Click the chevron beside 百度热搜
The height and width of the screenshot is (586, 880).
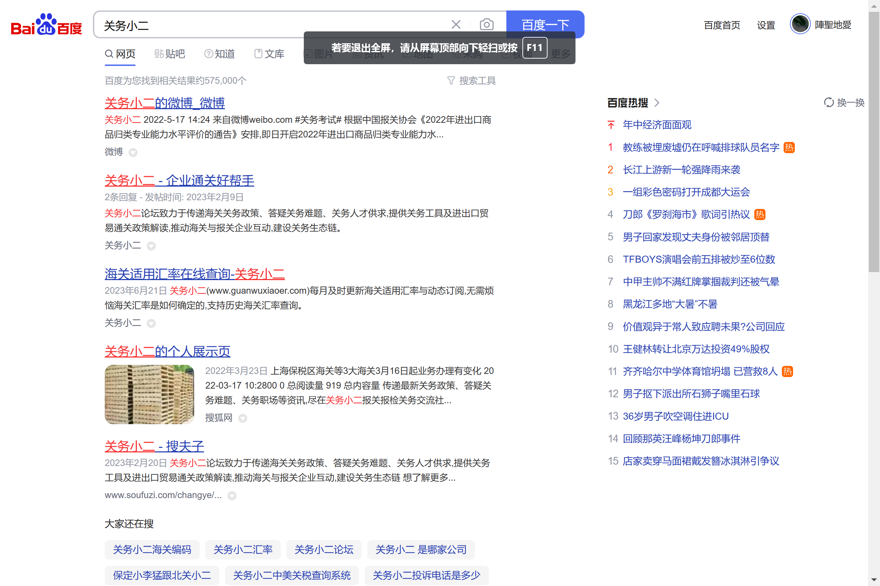[x=657, y=103]
